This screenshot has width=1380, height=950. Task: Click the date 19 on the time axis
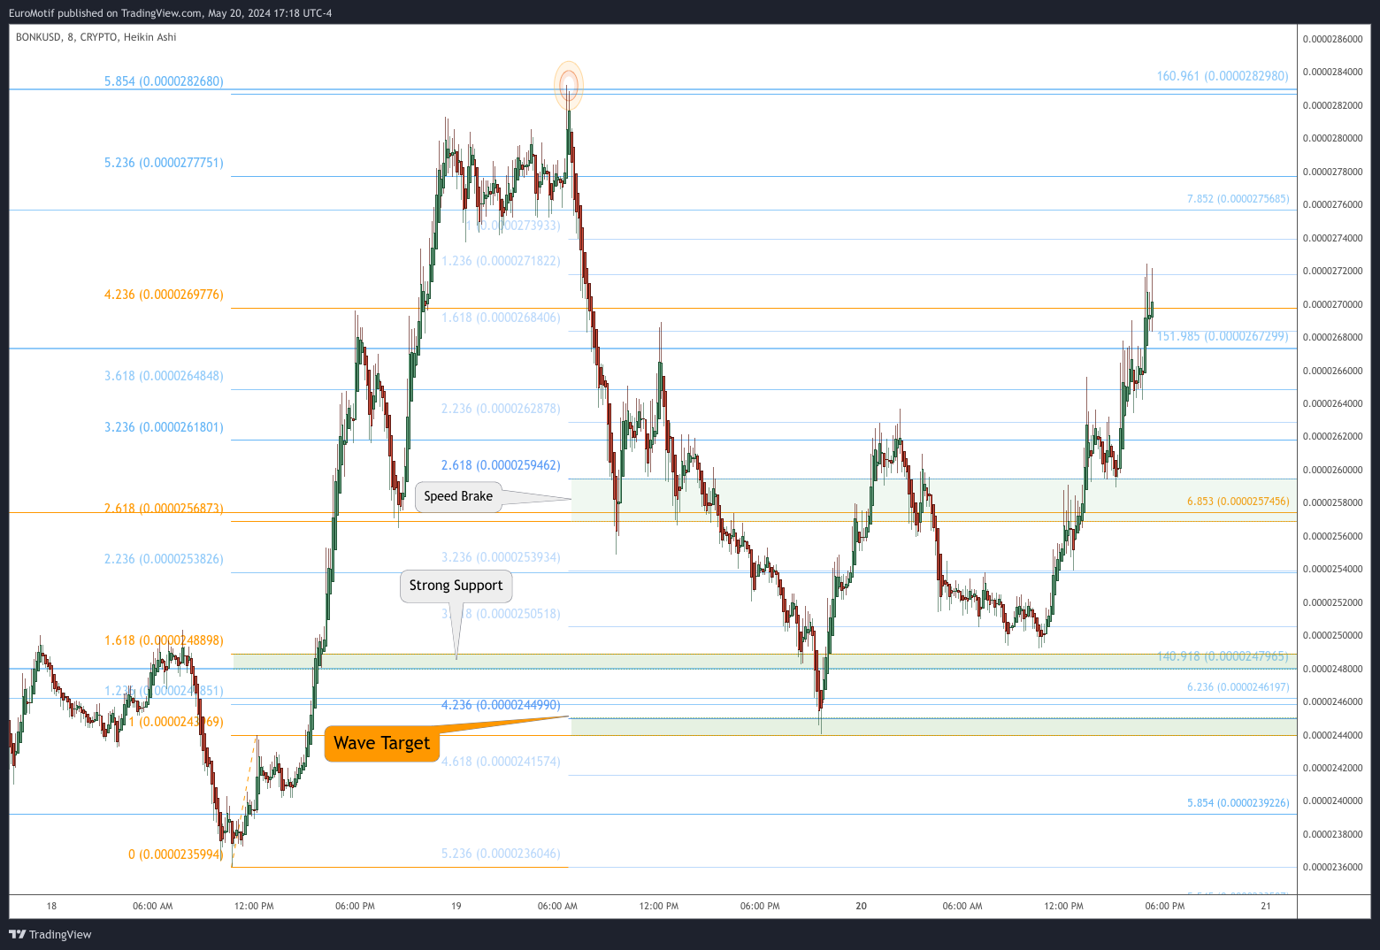(456, 906)
